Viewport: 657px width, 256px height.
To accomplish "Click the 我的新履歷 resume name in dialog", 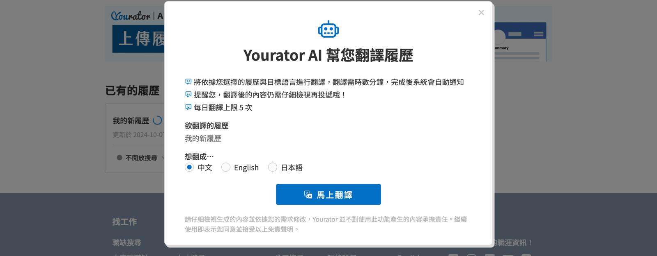I will 203,138.
